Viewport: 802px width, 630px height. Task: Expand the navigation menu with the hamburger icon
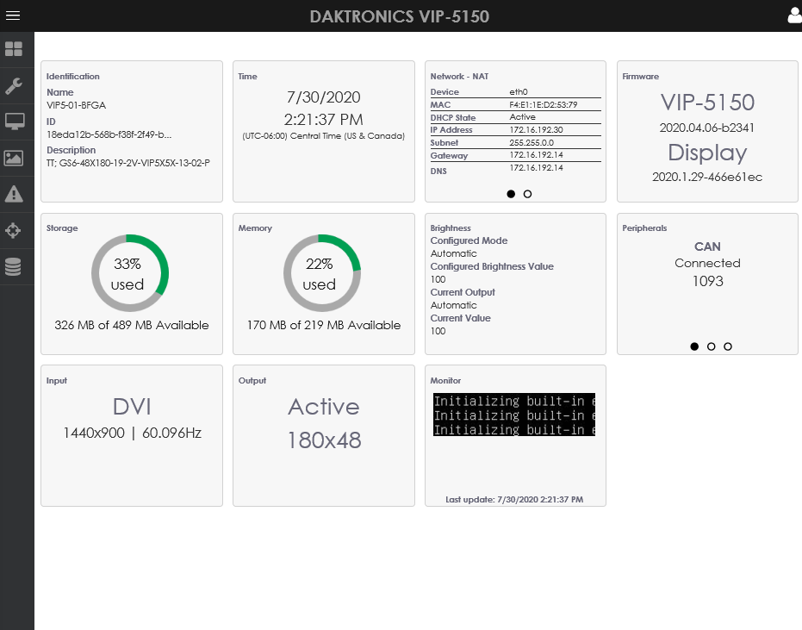pyautogui.click(x=12, y=15)
